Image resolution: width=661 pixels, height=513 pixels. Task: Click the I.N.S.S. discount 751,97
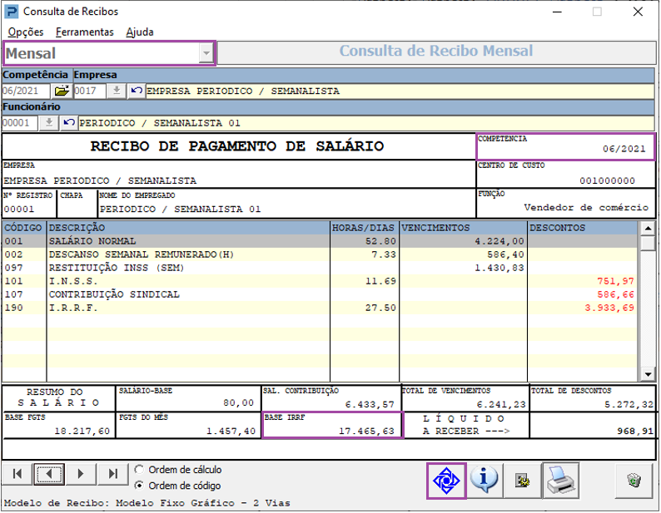(x=615, y=281)
